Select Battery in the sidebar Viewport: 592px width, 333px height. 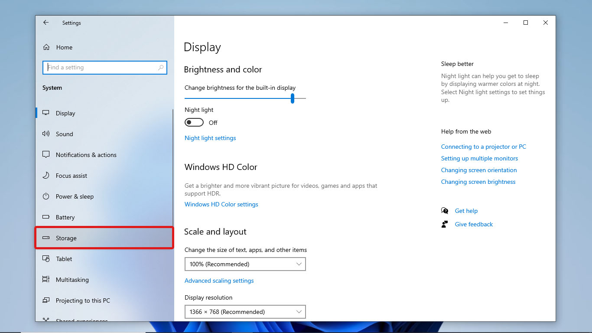coord(104,217)
